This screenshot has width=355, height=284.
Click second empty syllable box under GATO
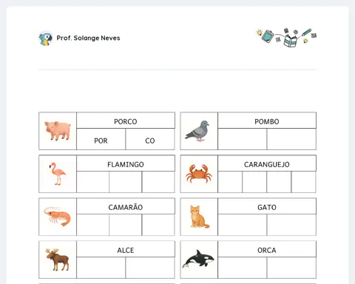291,225
